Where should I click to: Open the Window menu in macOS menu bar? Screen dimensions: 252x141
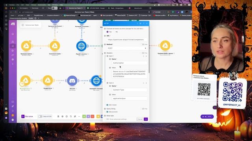coord(55,5)
